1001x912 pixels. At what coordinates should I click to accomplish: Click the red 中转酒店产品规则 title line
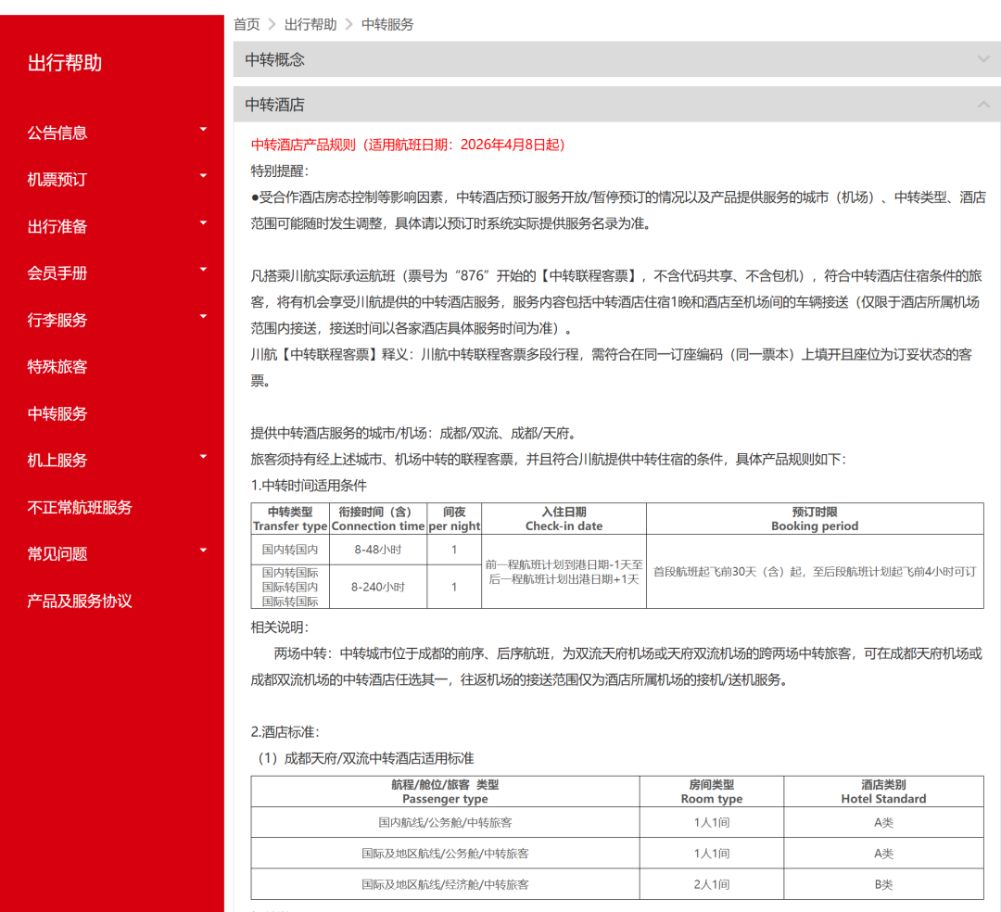408,145
